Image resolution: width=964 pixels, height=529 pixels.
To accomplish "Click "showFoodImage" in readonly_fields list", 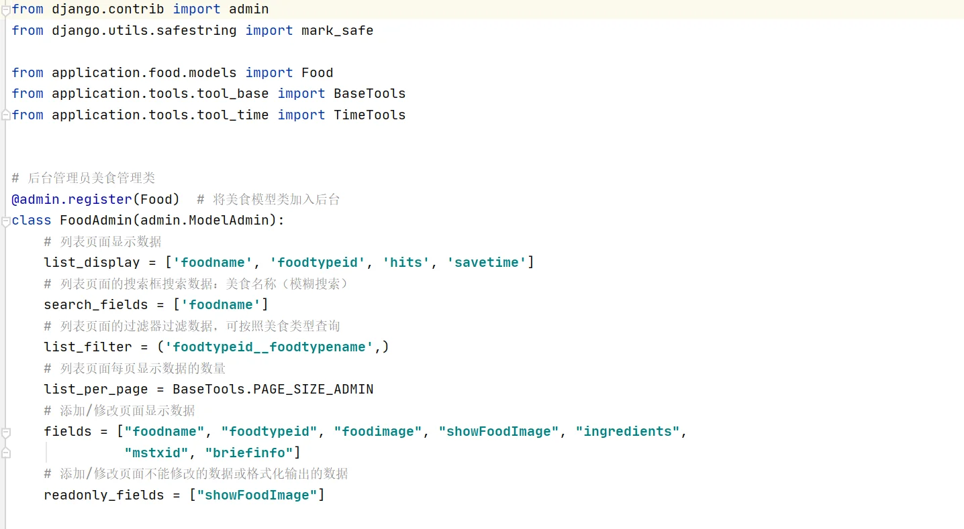I will click(x=257, y=495).
